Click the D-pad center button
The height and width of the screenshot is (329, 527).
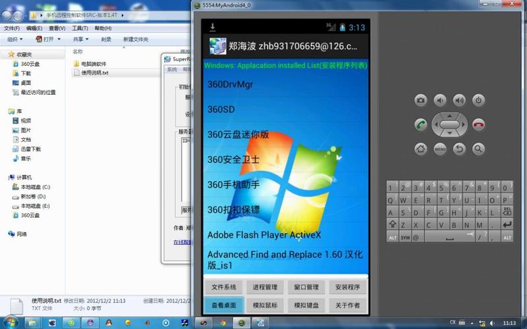coord(449,124)
